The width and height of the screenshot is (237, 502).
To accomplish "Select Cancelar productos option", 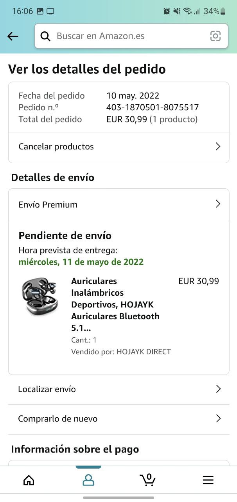I will pos(119,147).
